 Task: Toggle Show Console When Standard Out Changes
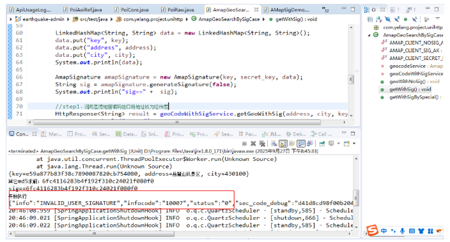click(301, 144)
